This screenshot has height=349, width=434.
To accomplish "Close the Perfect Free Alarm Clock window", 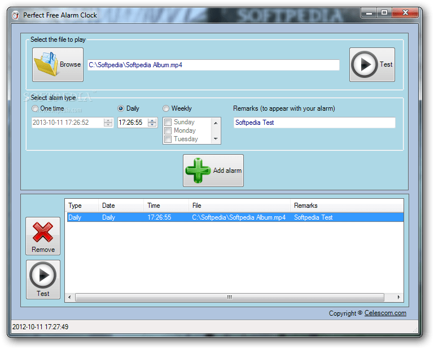I will click(x=405, y=13).
